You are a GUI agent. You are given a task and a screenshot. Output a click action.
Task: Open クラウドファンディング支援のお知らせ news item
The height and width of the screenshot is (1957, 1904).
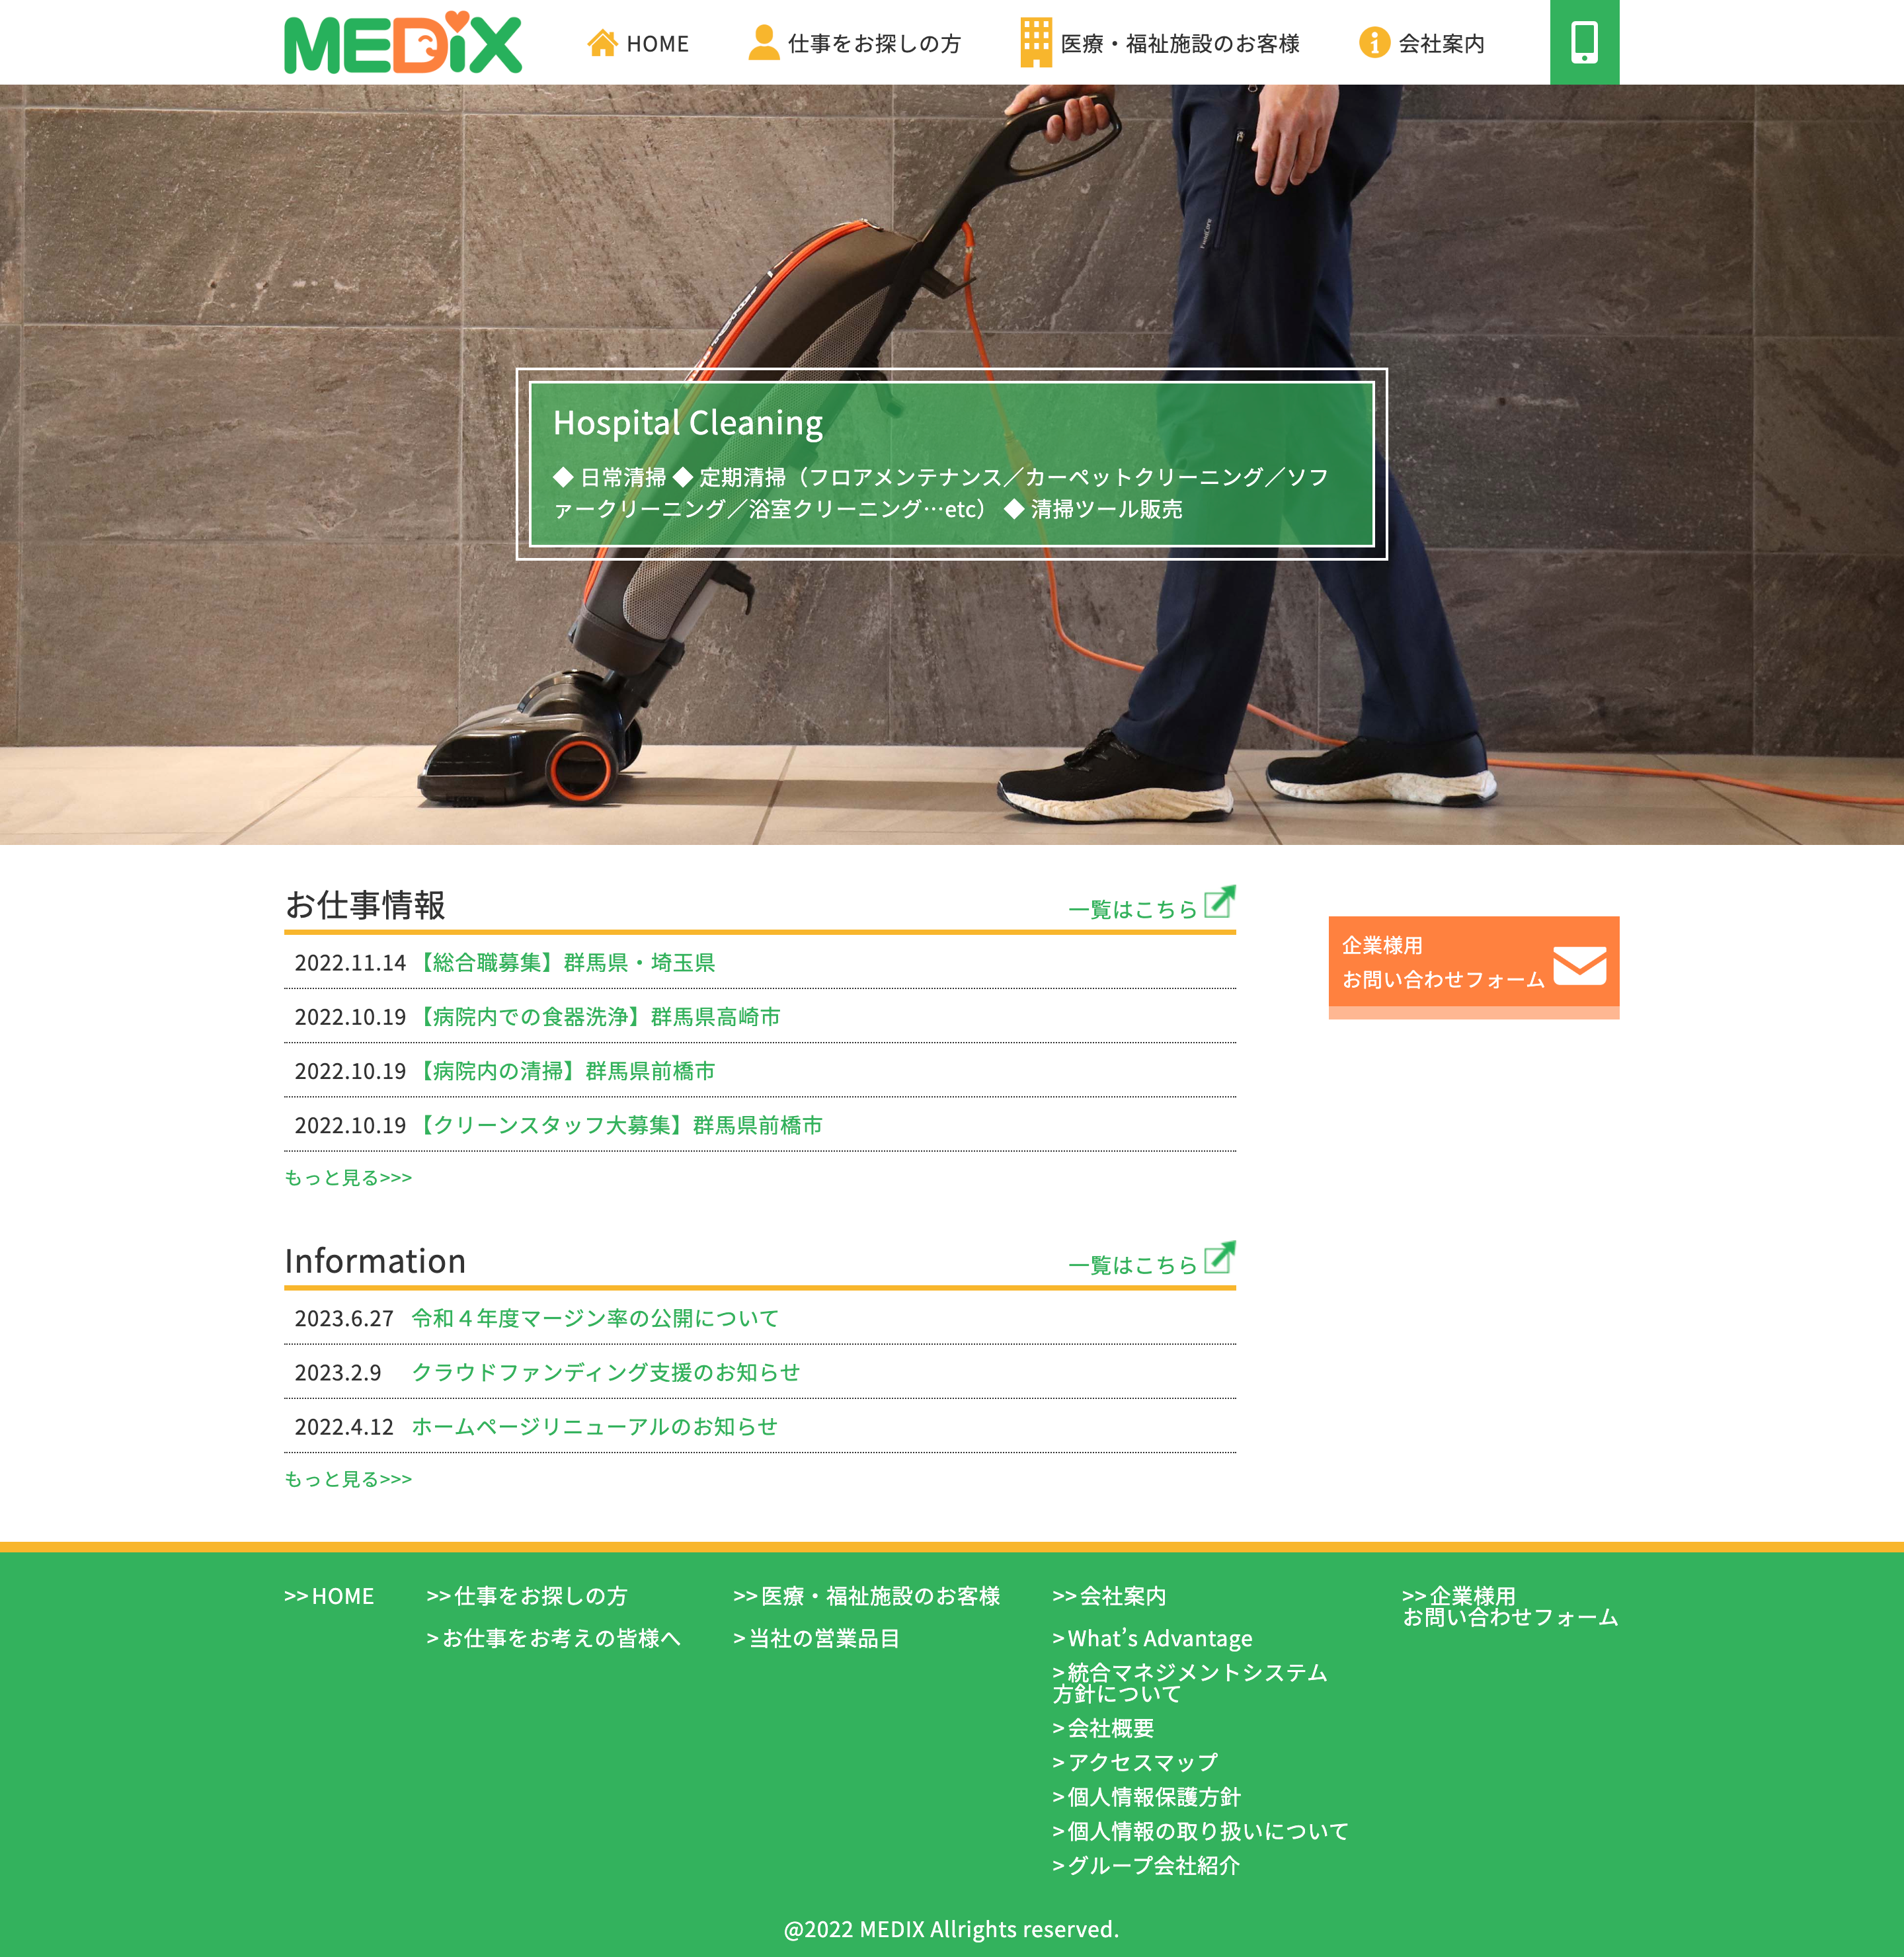tap(606, 1373)
